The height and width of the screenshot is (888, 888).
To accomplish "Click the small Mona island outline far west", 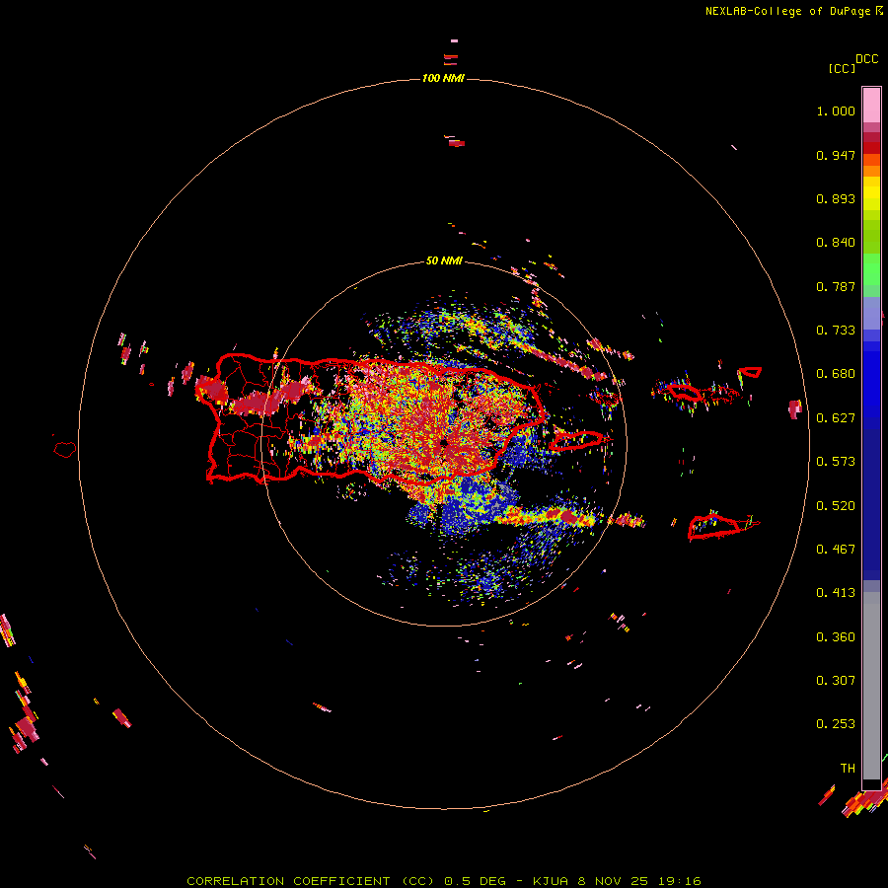I will (65, 450).
